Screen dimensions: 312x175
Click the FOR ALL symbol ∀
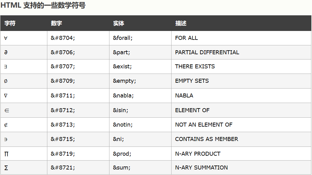[x=6, y=38]
